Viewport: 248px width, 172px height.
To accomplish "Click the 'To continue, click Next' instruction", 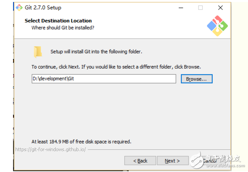I will pyautogui.click(x=116, y=66).
